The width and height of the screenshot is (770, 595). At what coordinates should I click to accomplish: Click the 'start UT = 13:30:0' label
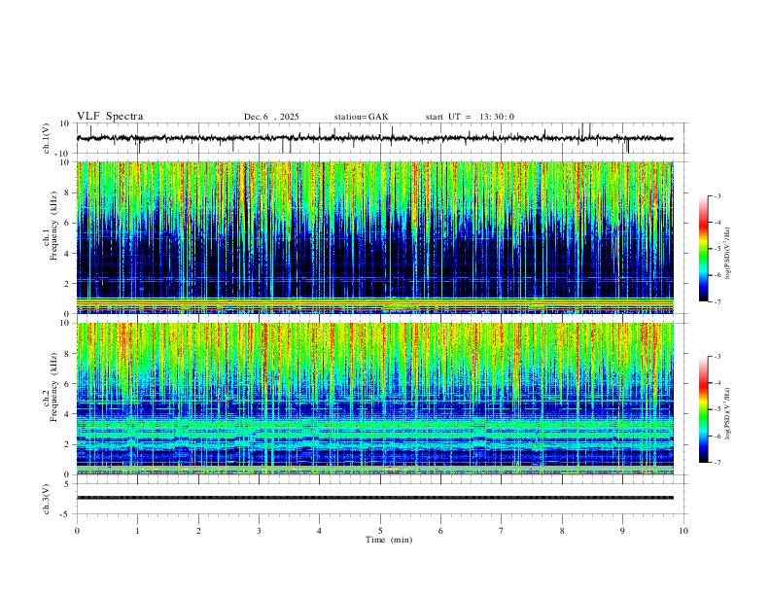(x=470, y=117)
